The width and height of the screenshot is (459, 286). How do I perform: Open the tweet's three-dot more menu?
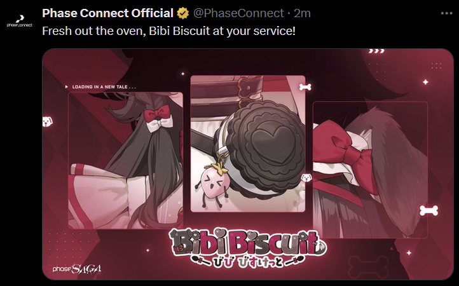pyautogui.click(x=446, y=13)
